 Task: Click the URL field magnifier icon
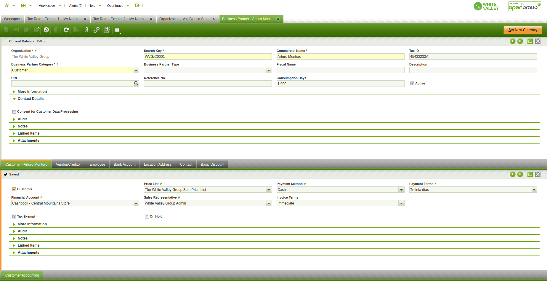point(136,84)
